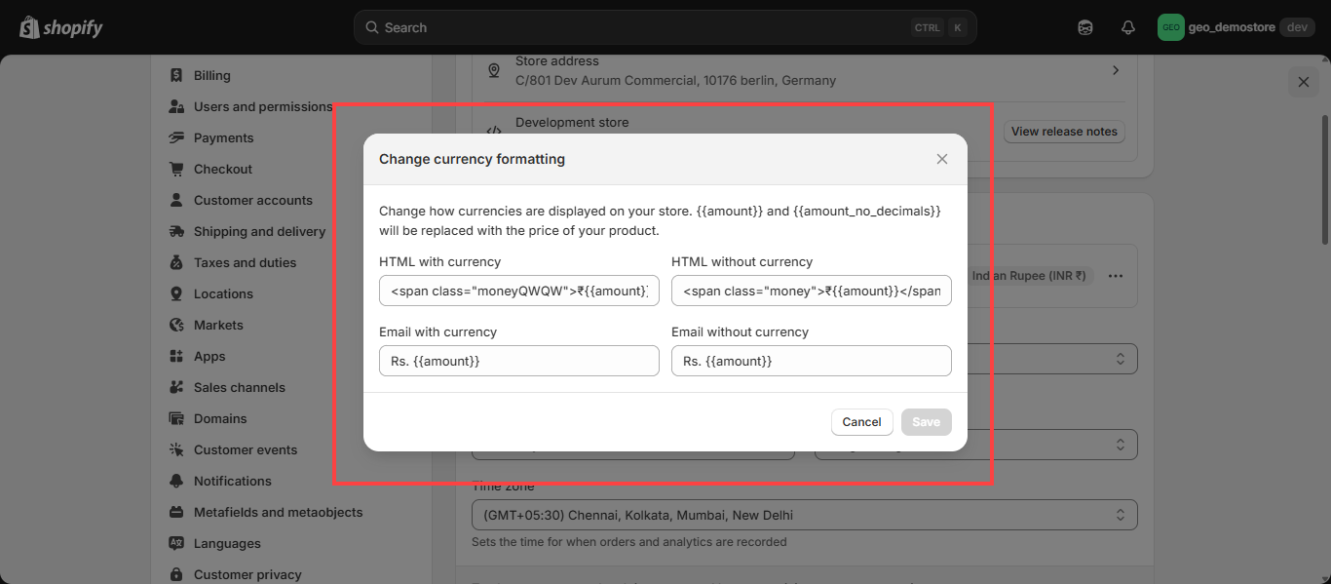Focus the Email without currency field
Viewport: 1331px width, 584px height.
tap(811, 361)
